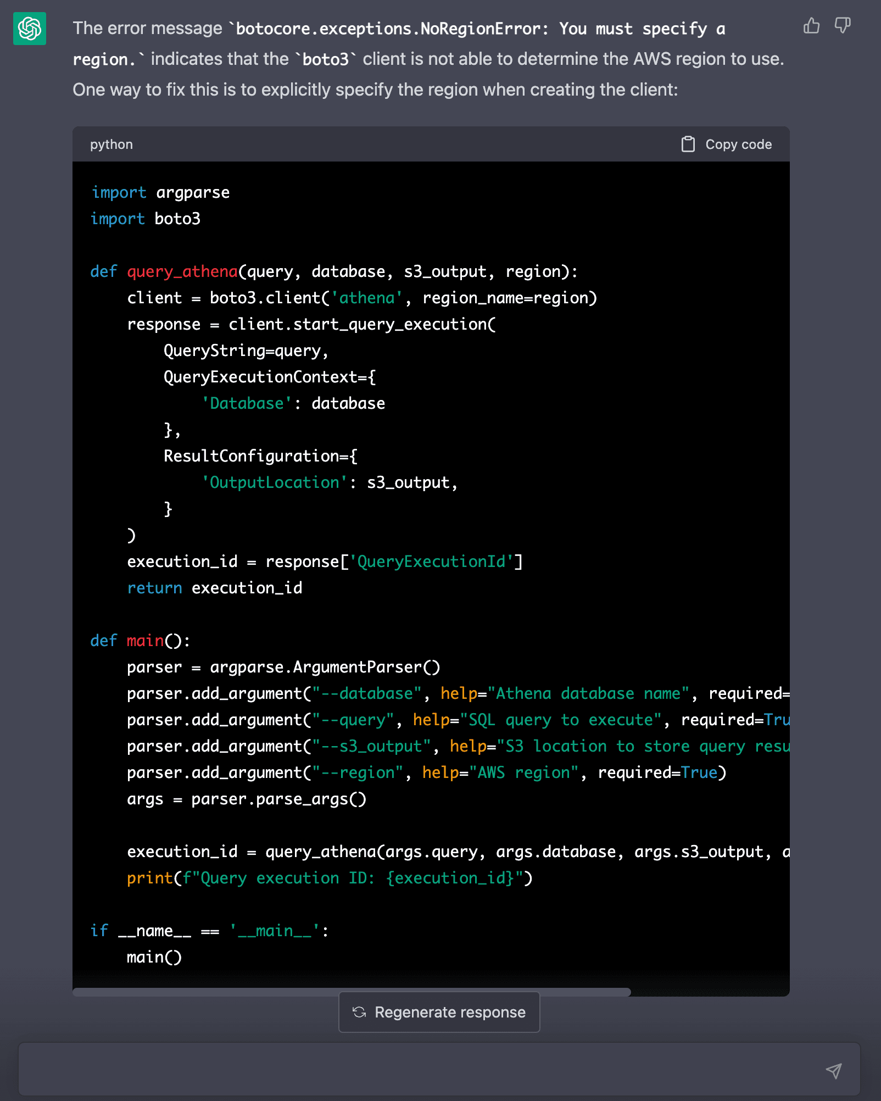Click the 'OutputLocation' dictionary key
This screenshot has height=1101, width=881.
tap(275, 482)
